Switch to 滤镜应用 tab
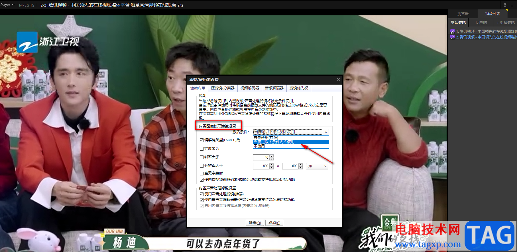The height and width of the screenshot is (252, 517). (198, 88)
